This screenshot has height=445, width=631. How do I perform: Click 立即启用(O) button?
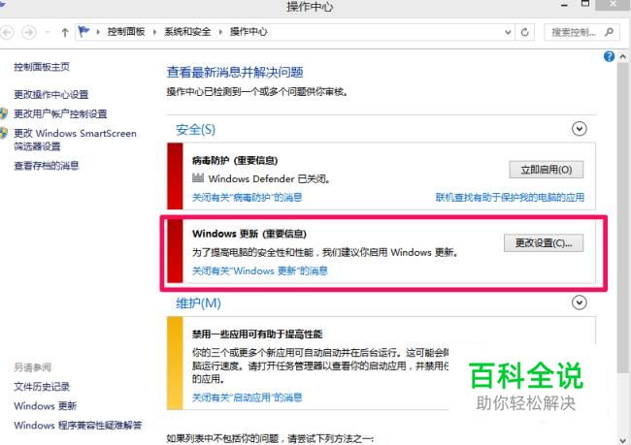(547, 170)
